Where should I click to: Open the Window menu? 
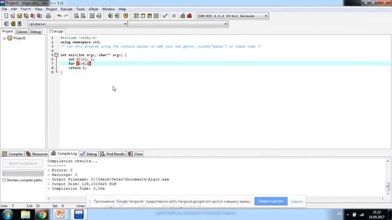click(108, 9)
